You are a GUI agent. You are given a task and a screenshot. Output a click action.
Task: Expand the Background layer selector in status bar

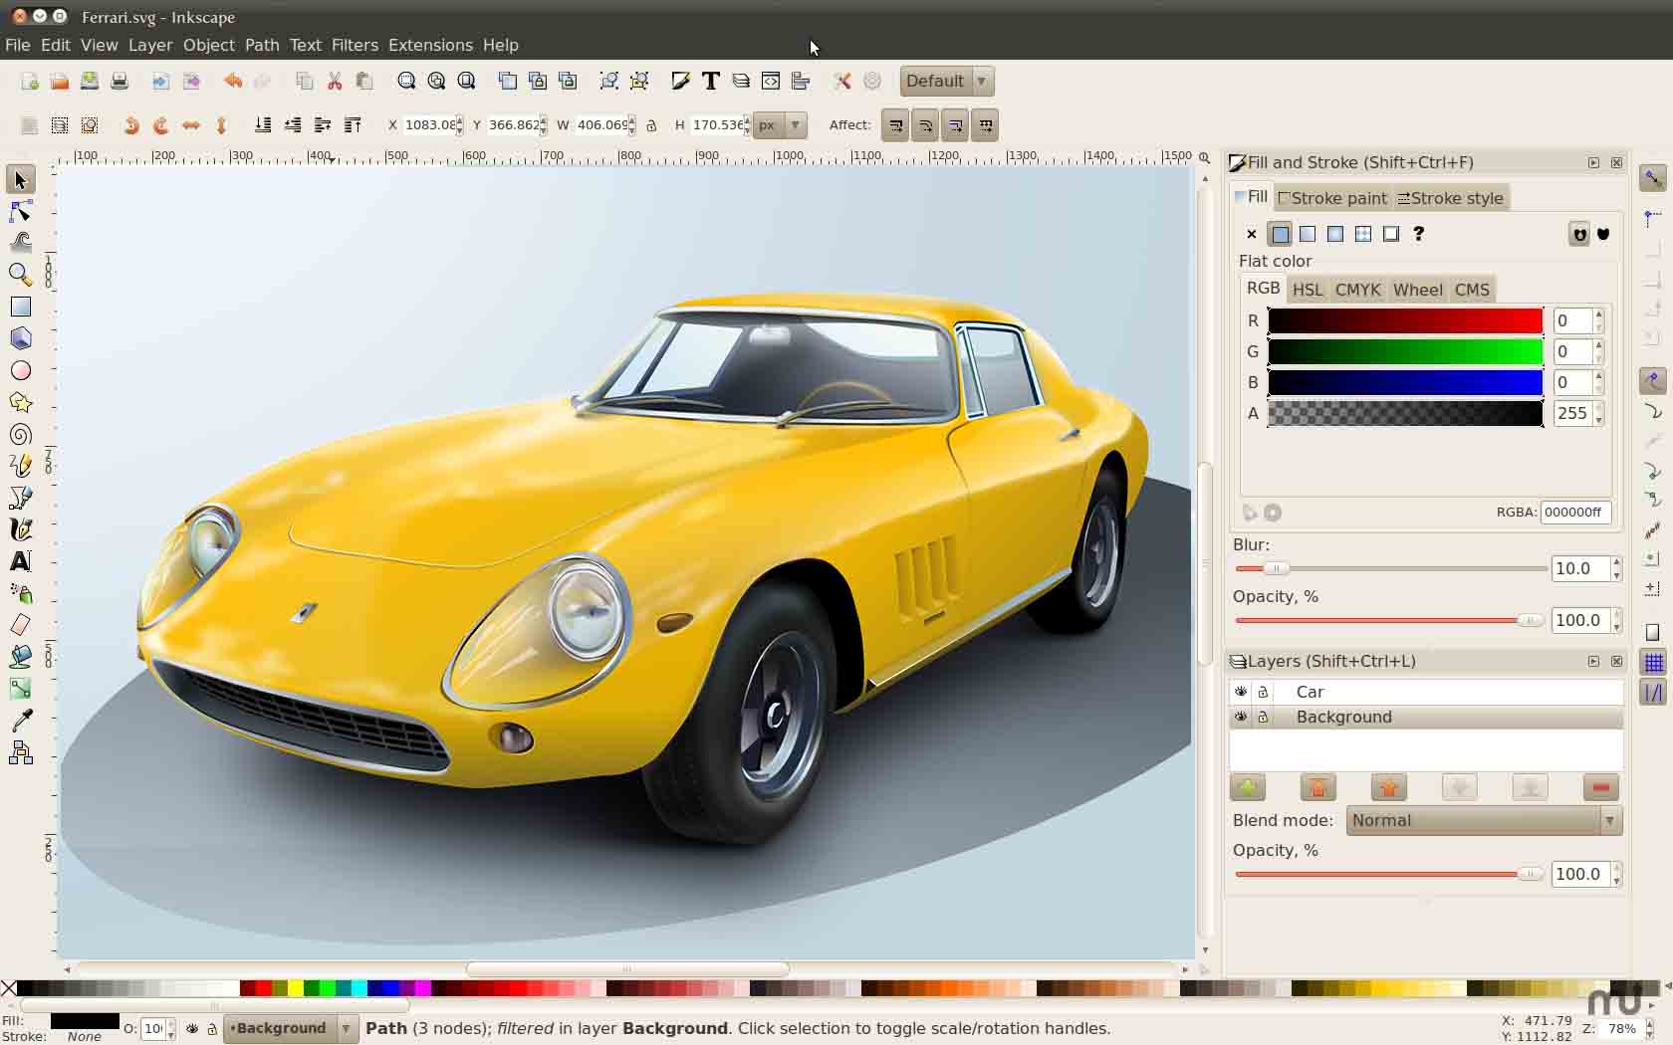(346, 1028)
